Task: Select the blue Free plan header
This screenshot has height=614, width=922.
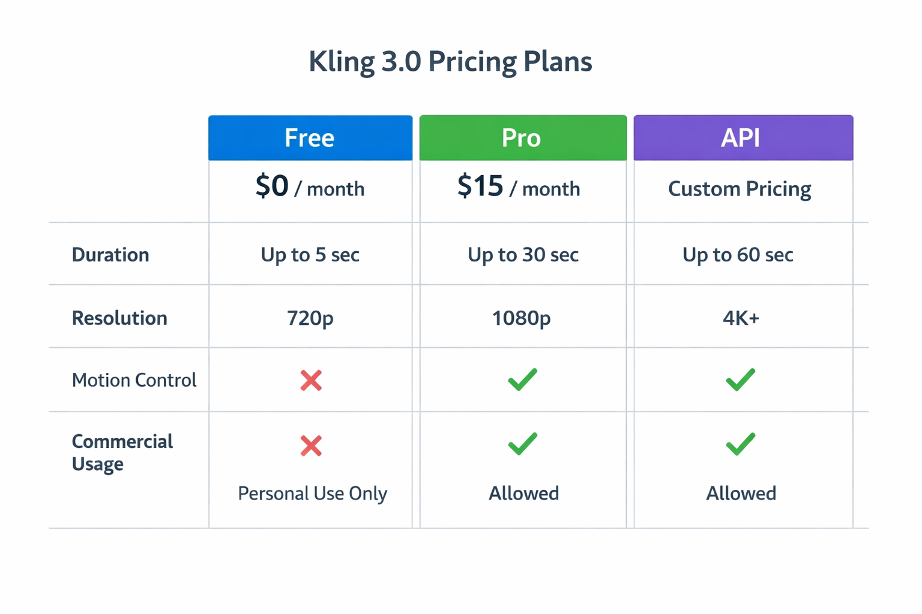Action: pos(310,138)
